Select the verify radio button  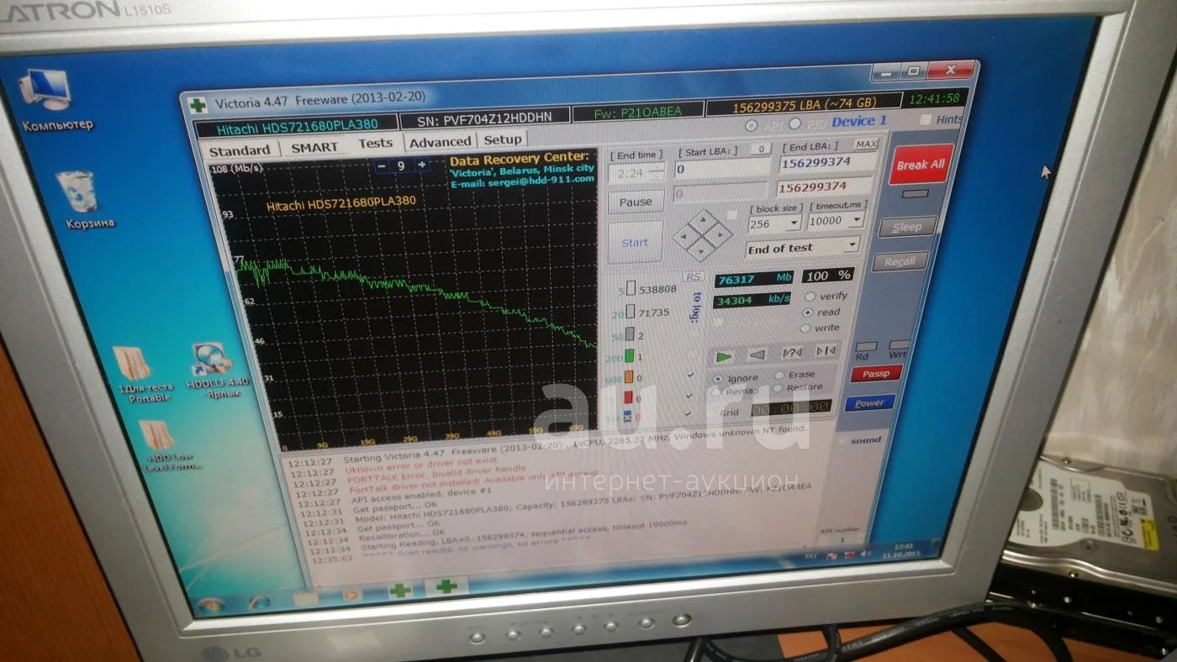(x=810, y=297)
